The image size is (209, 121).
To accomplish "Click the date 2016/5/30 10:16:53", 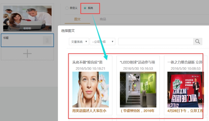I will click(x=138, y=68).
